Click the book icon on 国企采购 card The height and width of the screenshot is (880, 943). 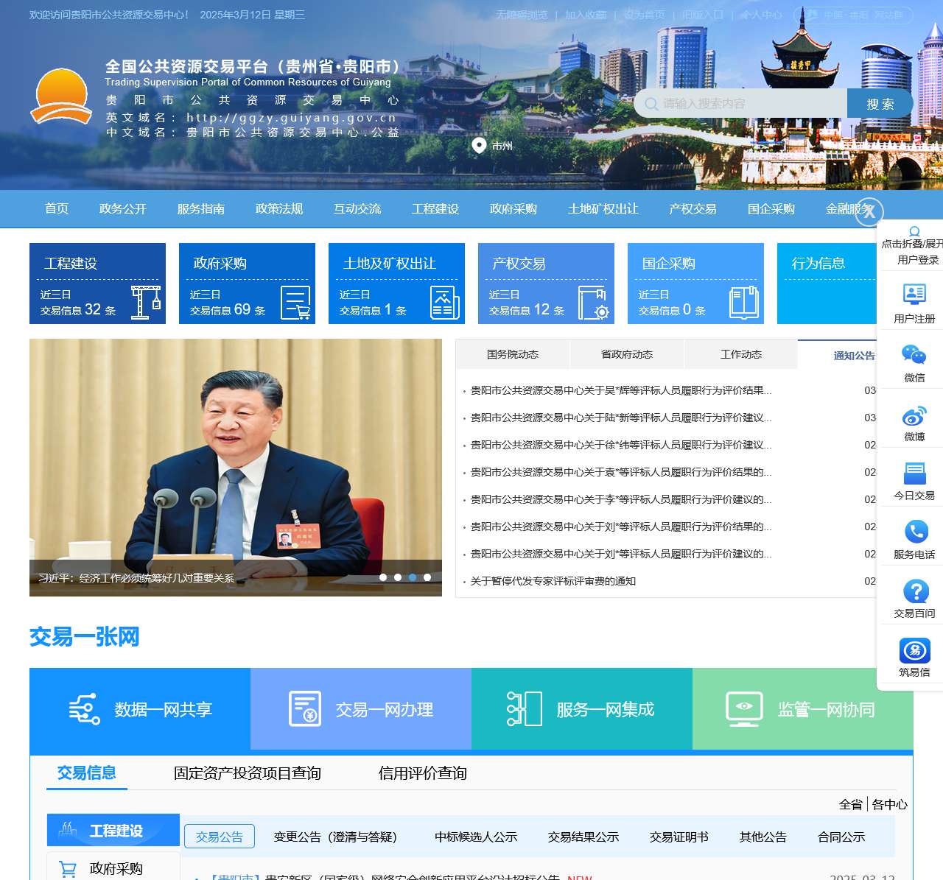pyautogui.click(x=744, y=303)
